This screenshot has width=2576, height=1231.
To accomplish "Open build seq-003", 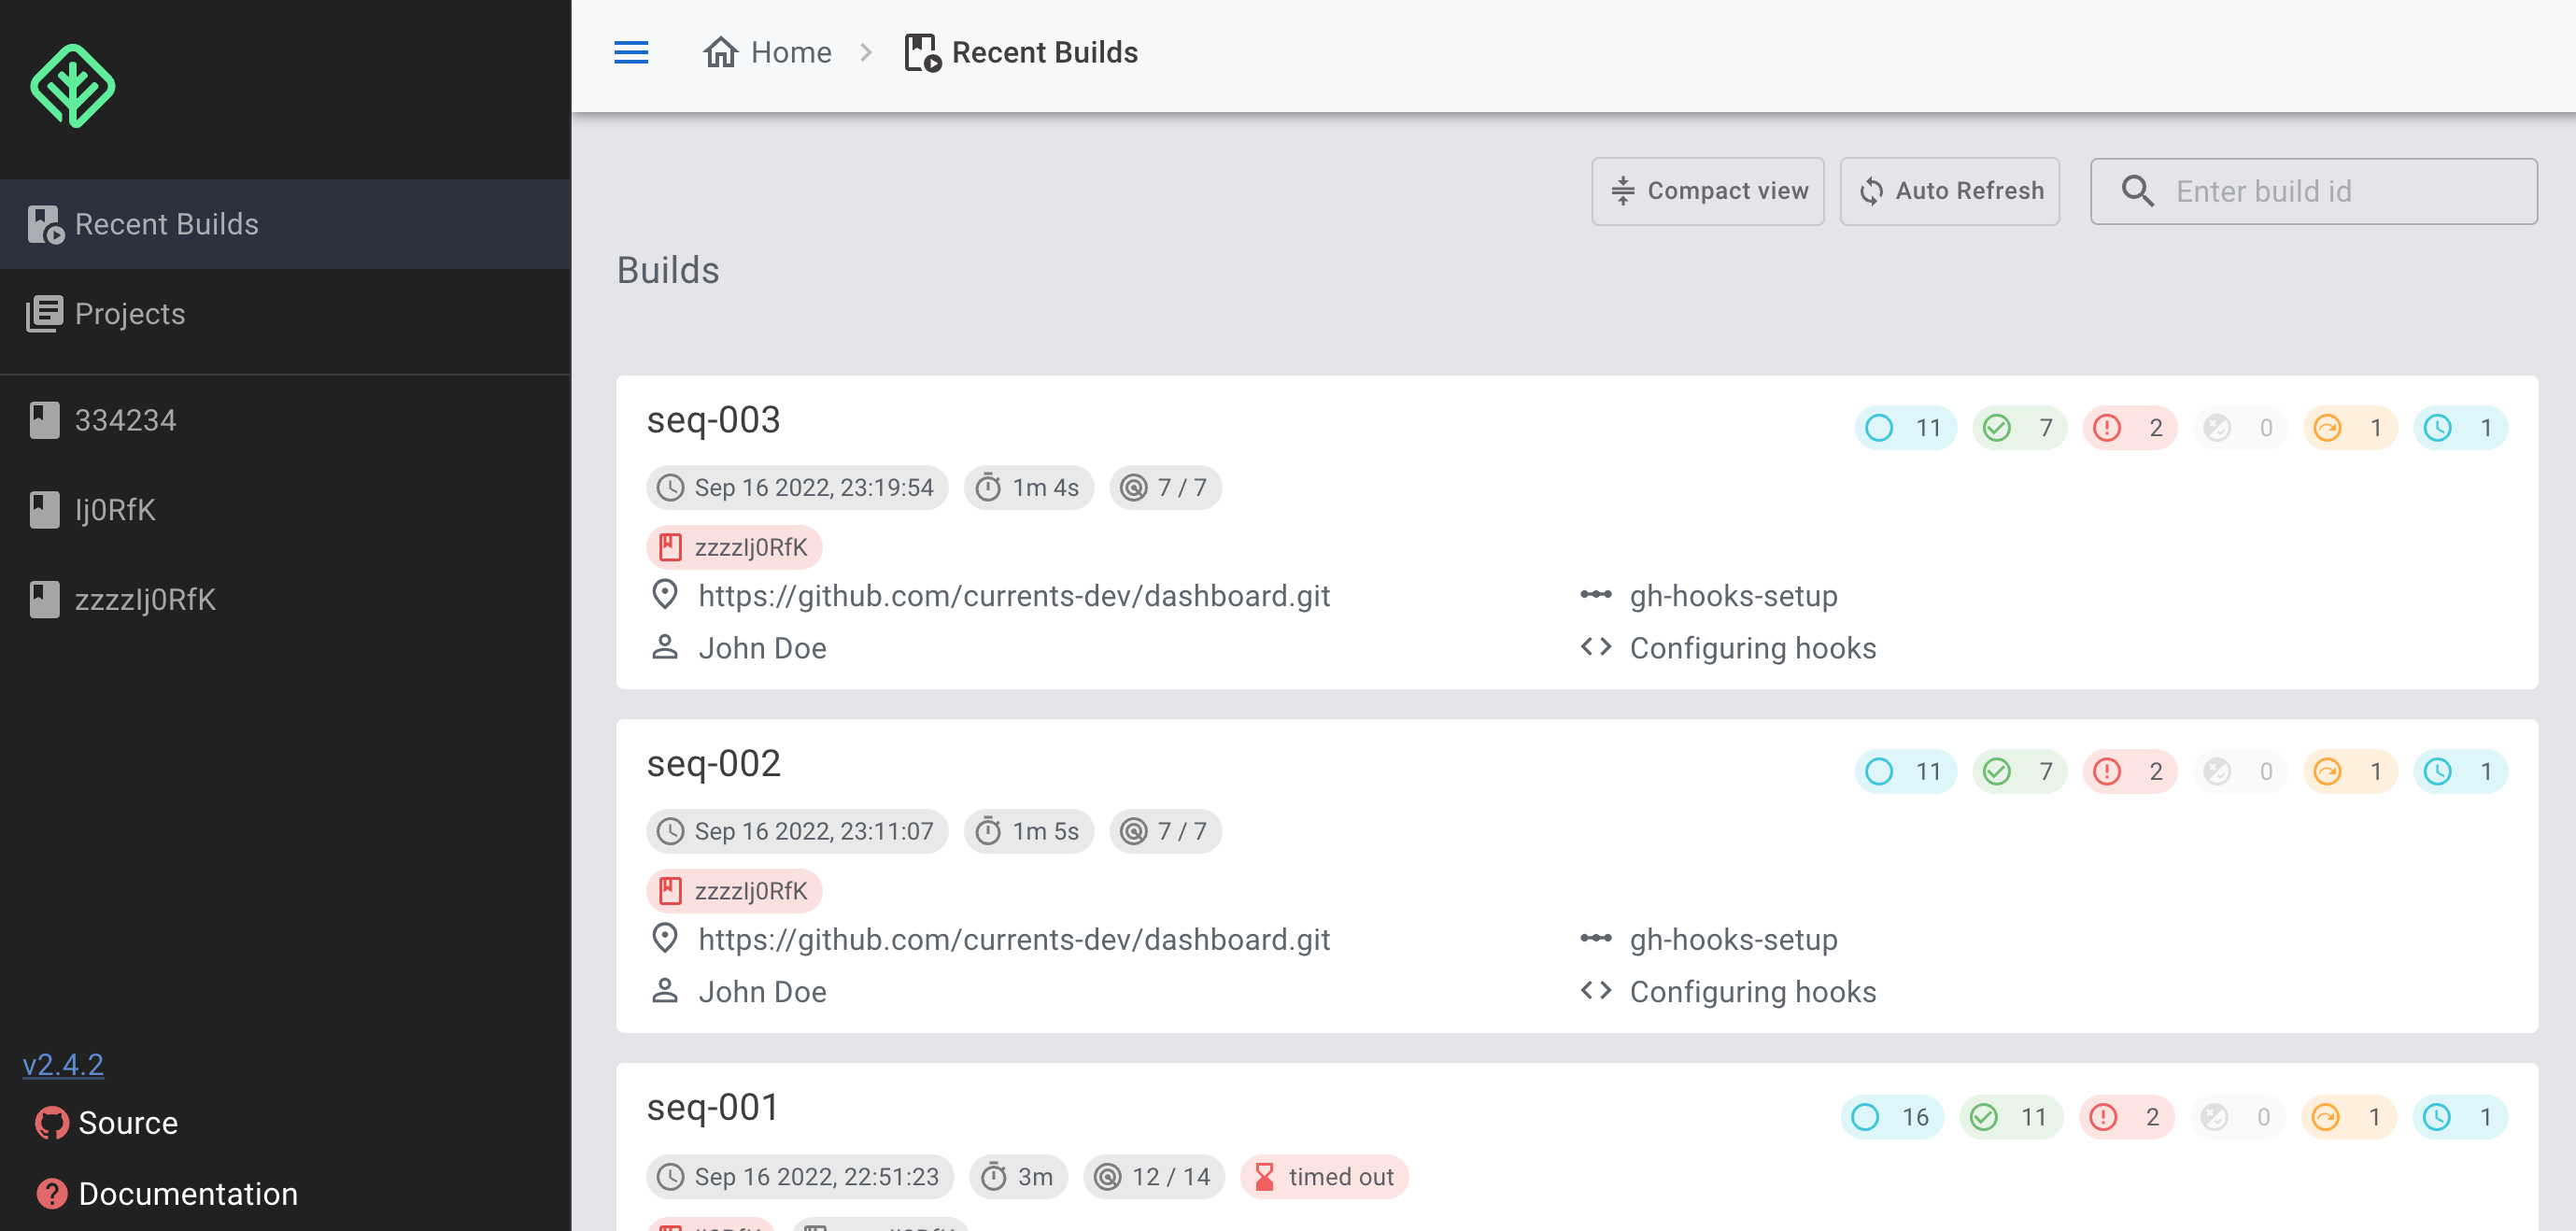I will click(x=713, y=420).
